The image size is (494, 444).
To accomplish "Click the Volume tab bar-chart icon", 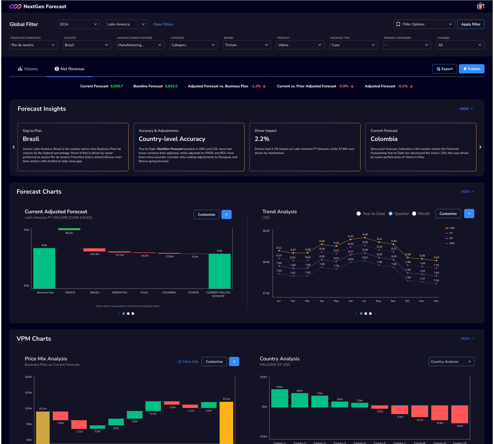I will 20,69.
